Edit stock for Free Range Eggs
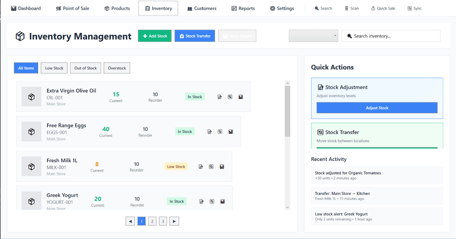 point(210,132)
